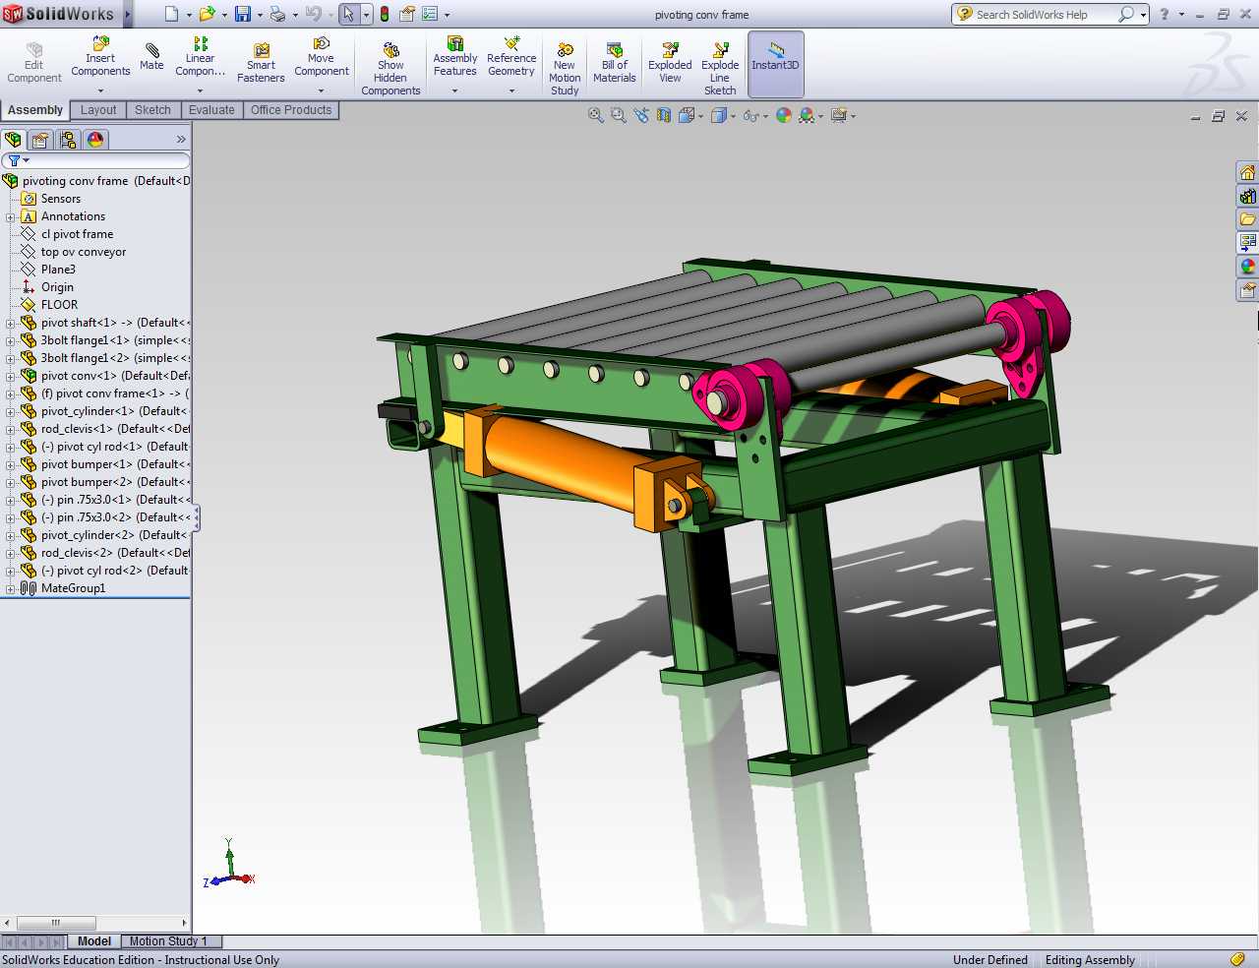Switch to the Evaluate tab
Image resolution: width=1259 pixels, height=968 pixels.
point(211,110)
